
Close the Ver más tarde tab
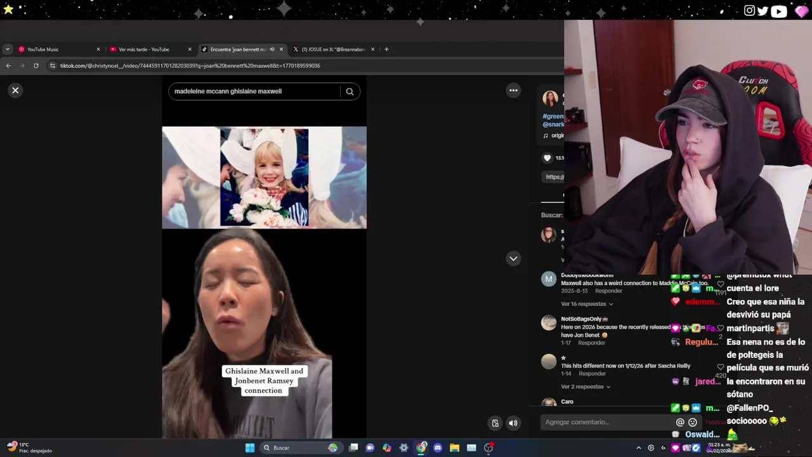[x=190, y=50]
